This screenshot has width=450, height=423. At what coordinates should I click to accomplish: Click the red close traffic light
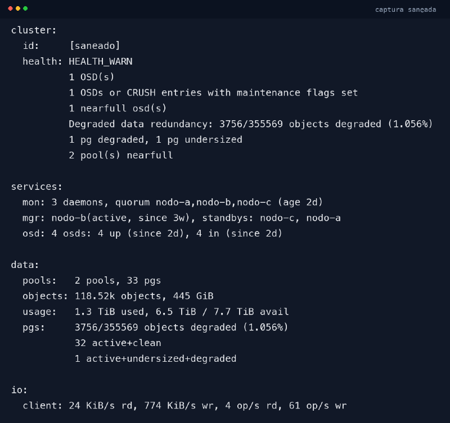9,8
